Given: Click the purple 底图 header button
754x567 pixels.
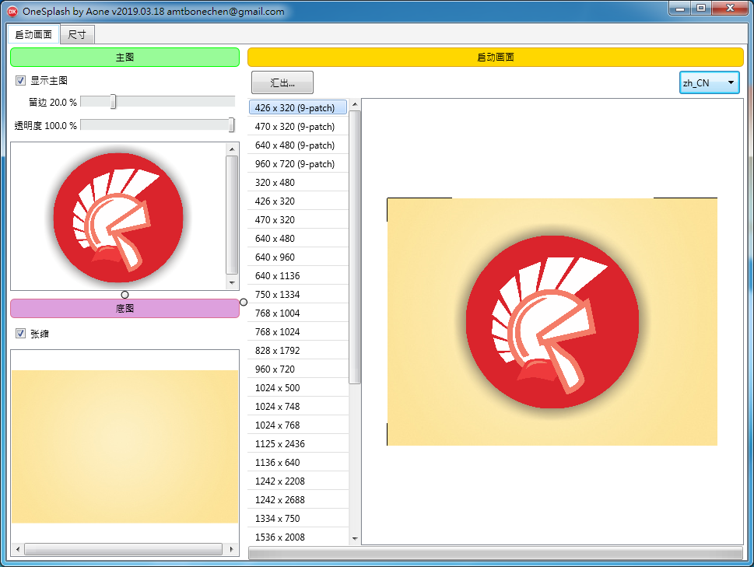Looking at the screenshot, I should coord(124,309).
